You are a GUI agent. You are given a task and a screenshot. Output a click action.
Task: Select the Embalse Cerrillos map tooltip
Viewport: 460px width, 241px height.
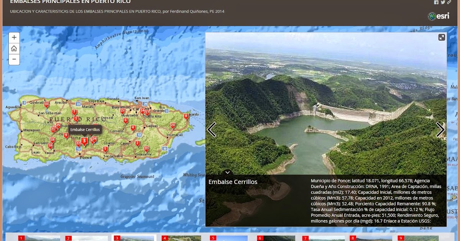[85, 130]
